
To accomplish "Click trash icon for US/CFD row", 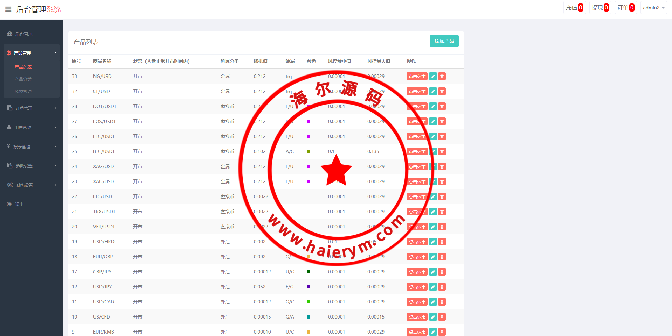I will (442, 317).
